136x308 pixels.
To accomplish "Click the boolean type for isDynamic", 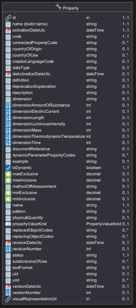I will [93, 168].
